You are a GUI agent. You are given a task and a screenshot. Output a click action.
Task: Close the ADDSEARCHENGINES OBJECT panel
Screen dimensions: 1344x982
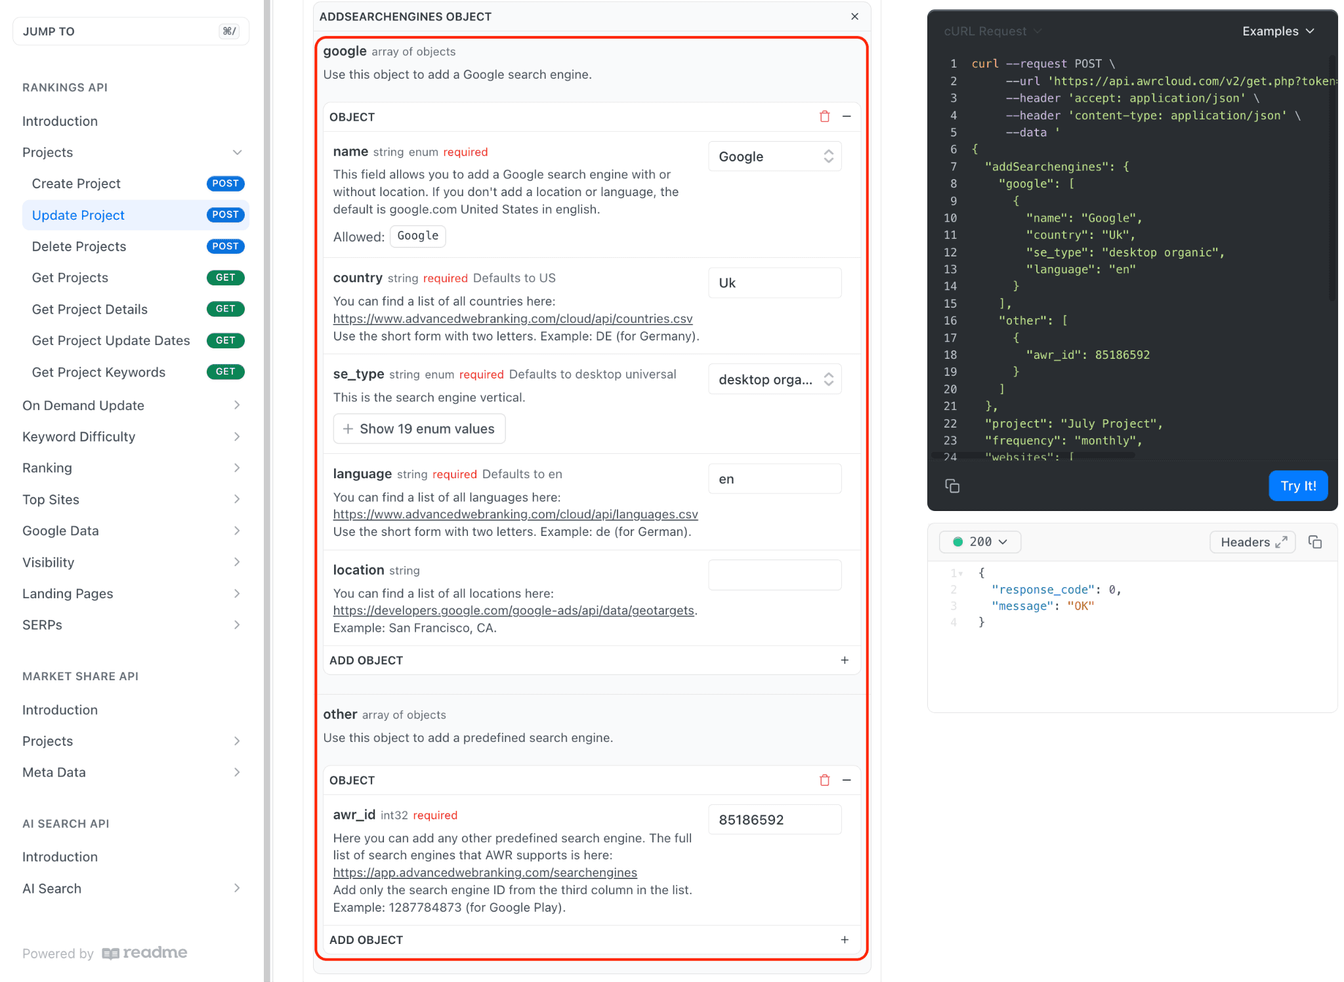(x=854, y=16)
